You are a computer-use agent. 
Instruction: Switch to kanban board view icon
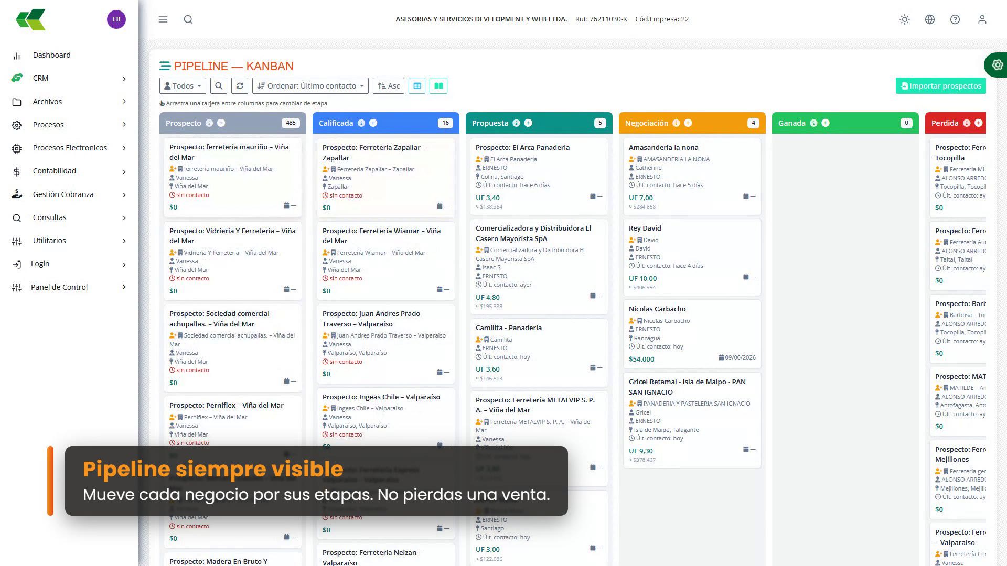pos(438,86)
